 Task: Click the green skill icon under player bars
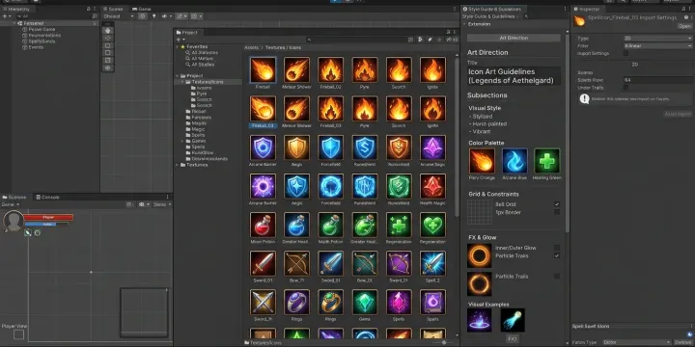coord(27,233)
